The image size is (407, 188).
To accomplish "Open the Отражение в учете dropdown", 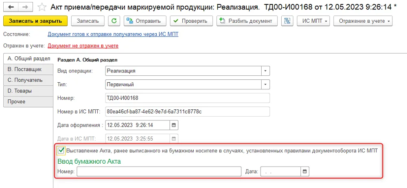I will coord(363,21).
